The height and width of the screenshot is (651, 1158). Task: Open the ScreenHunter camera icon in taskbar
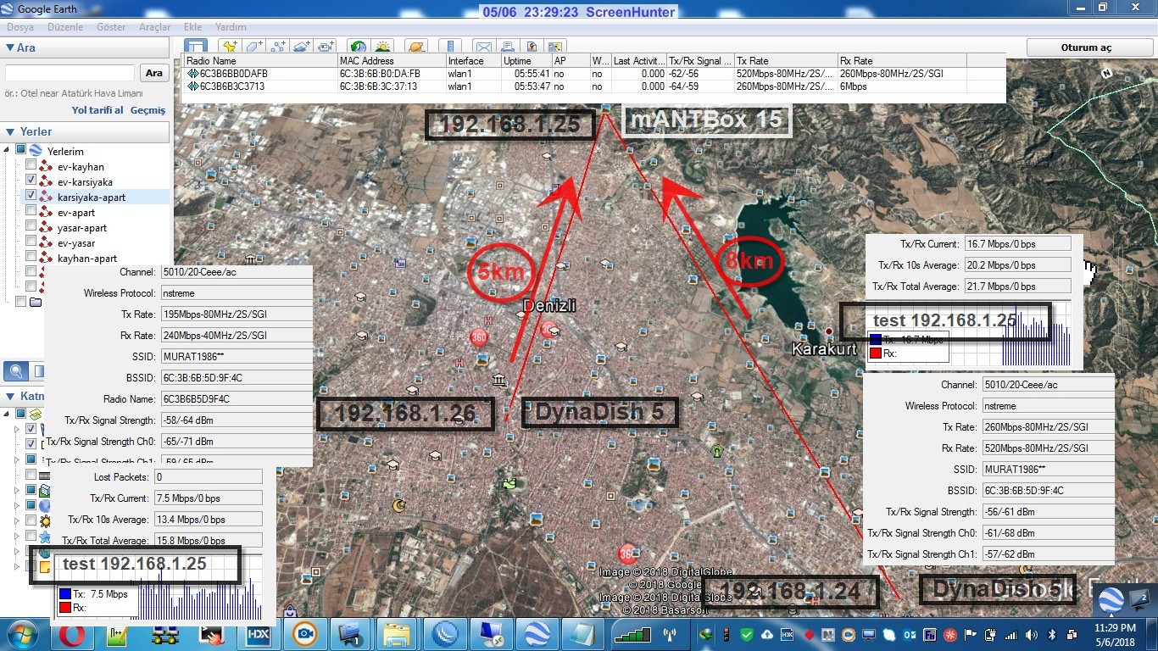(304, 634)
